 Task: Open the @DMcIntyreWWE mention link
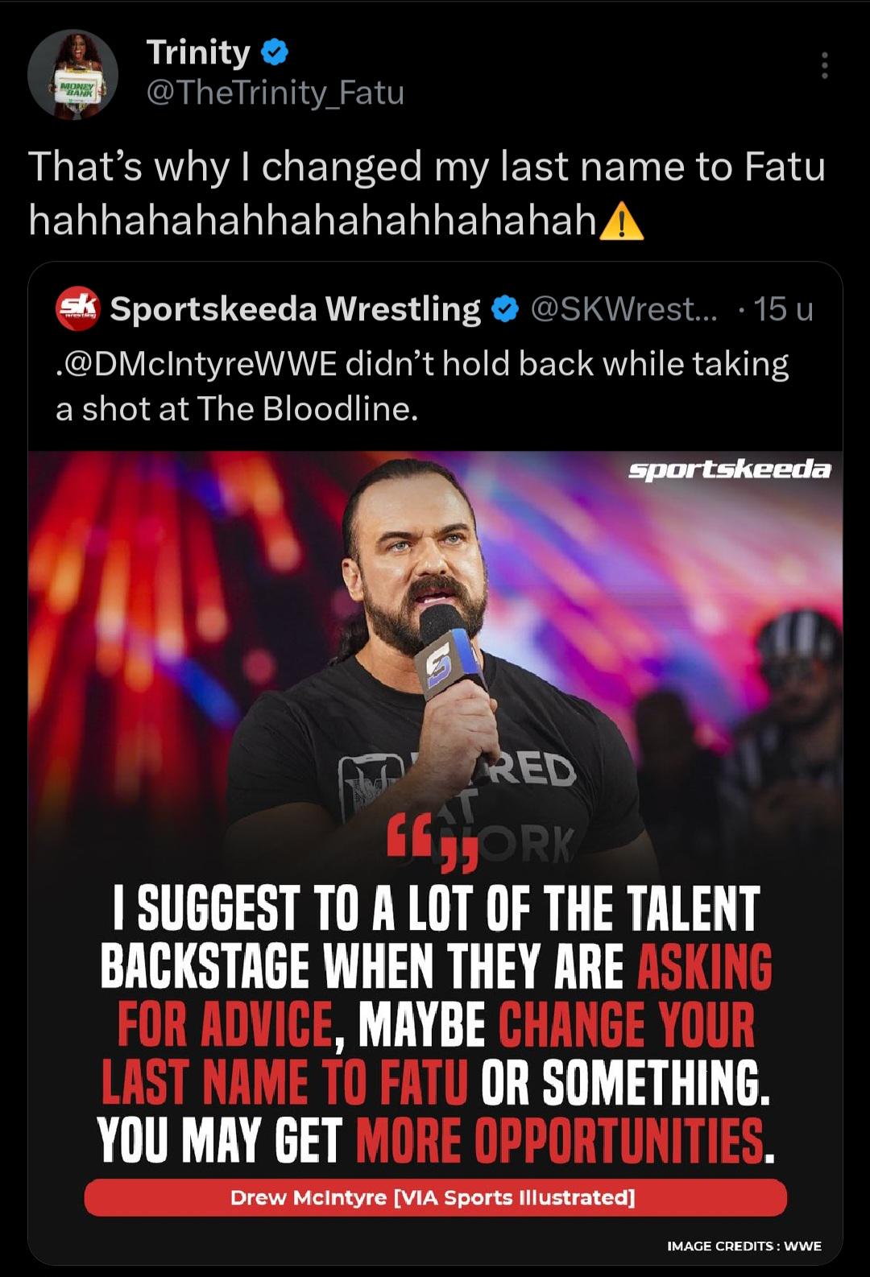pyautogui.click(x=199, y=364)
